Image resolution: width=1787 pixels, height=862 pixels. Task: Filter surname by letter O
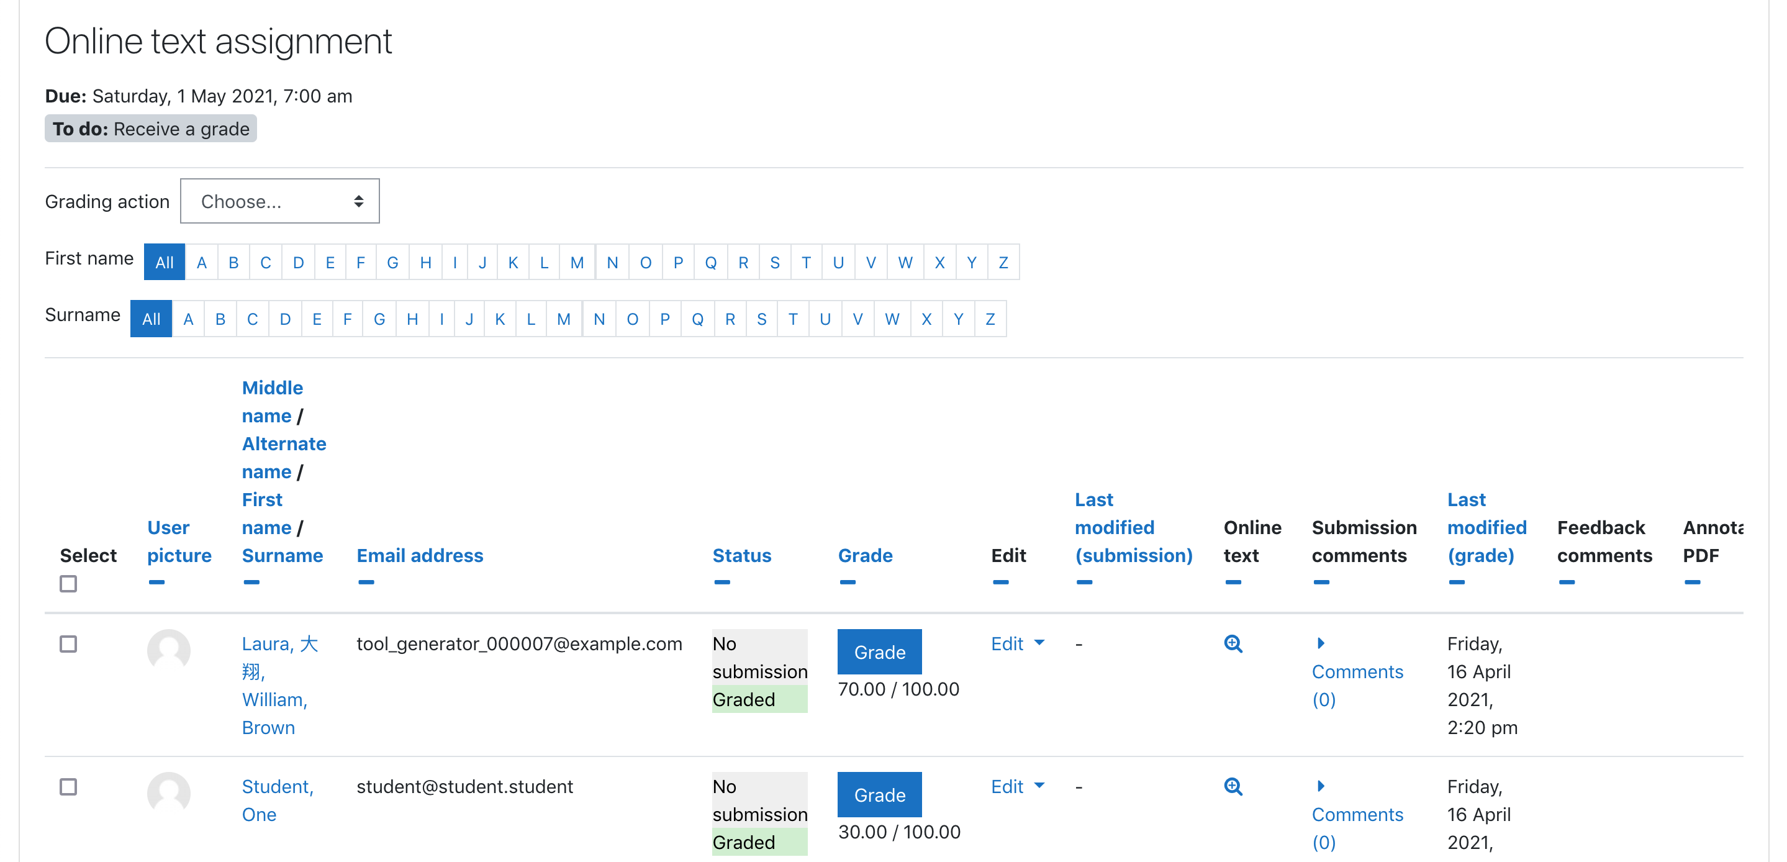(x=633, y=319)
